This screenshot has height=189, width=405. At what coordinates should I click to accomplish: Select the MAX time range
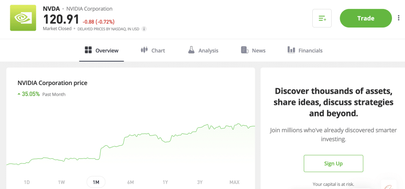[234, 182]
